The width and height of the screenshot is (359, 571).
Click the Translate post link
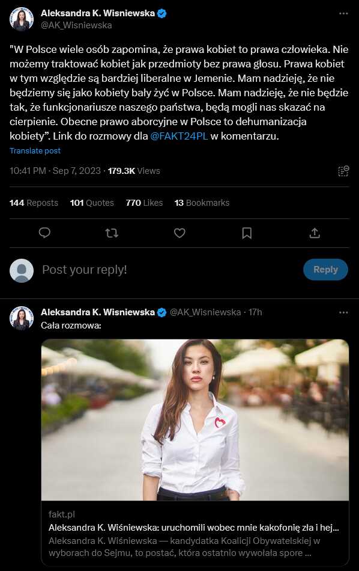(x=35, y=151)
